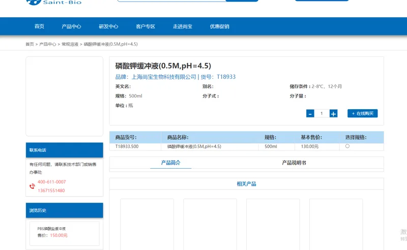Click the 在线购买 button
This screenshot has width=407, height=250.
[x=363, y=113]
